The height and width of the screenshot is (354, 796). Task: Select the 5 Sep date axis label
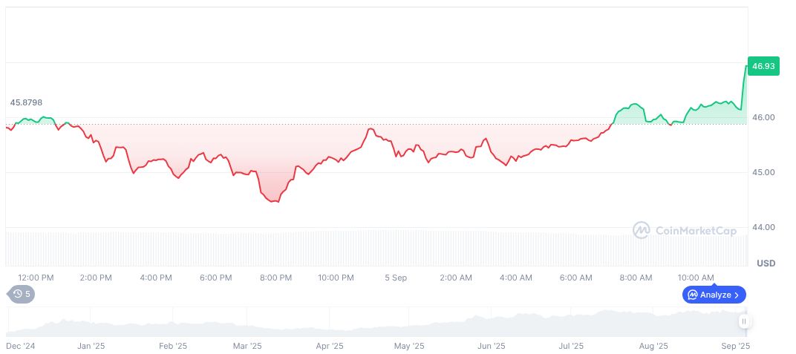(396, 278)
